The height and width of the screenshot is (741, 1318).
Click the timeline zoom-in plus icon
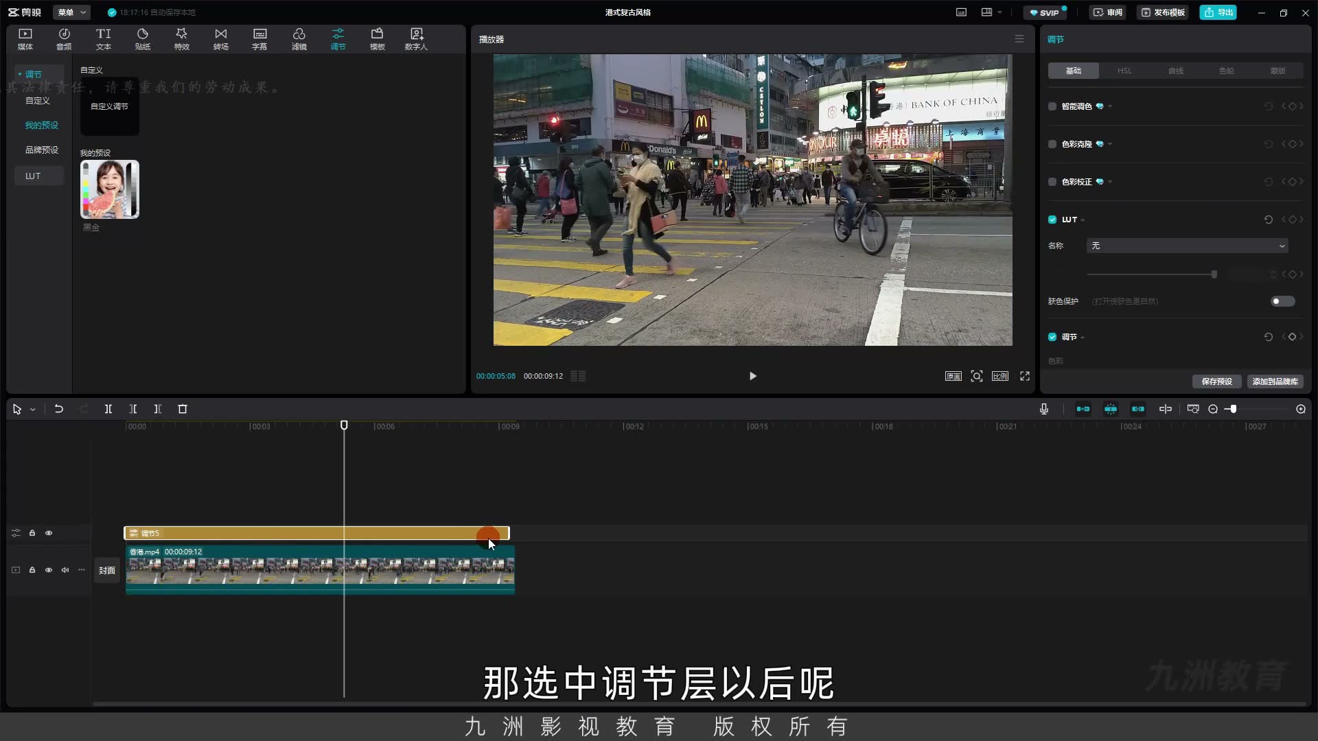coord(1301,409)
